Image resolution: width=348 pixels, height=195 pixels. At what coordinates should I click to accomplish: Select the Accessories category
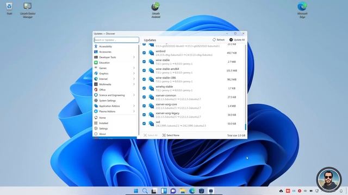click(x=115, y=52)
